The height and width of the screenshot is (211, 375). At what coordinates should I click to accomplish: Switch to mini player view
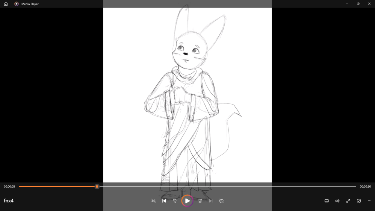[359, 201]
